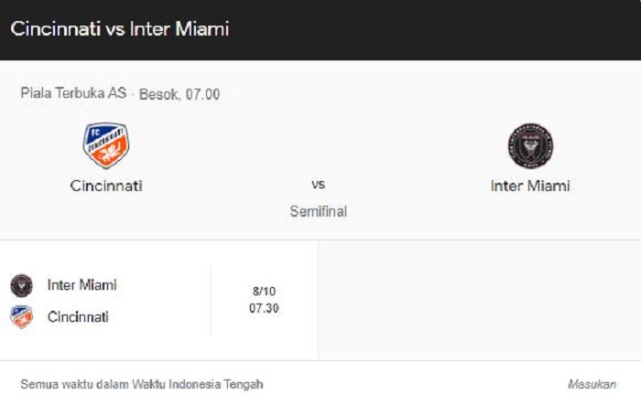Click the 07.30 kickoff time
This screenshot has height=405, width=641.
[264, 308]
